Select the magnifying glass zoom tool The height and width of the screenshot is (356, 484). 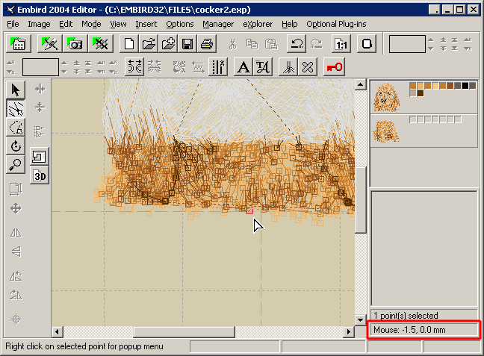click(x=16, y=164)
